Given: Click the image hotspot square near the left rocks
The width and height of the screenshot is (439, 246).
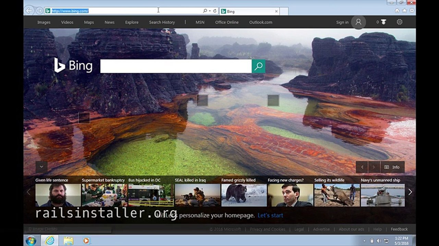Looking at the screenshot, I should point(84,118).
